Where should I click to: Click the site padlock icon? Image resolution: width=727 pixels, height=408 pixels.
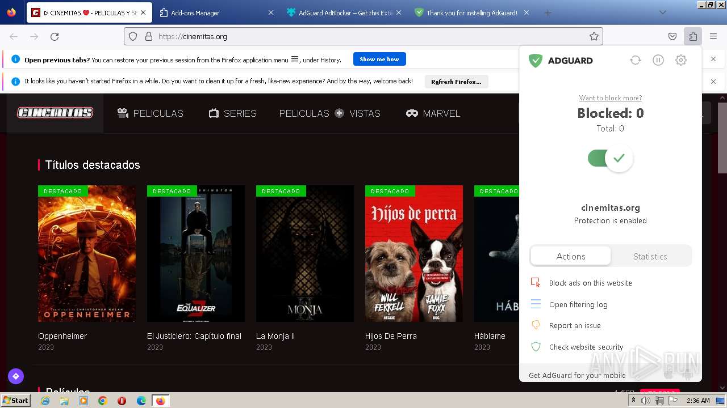coord(149,36)
